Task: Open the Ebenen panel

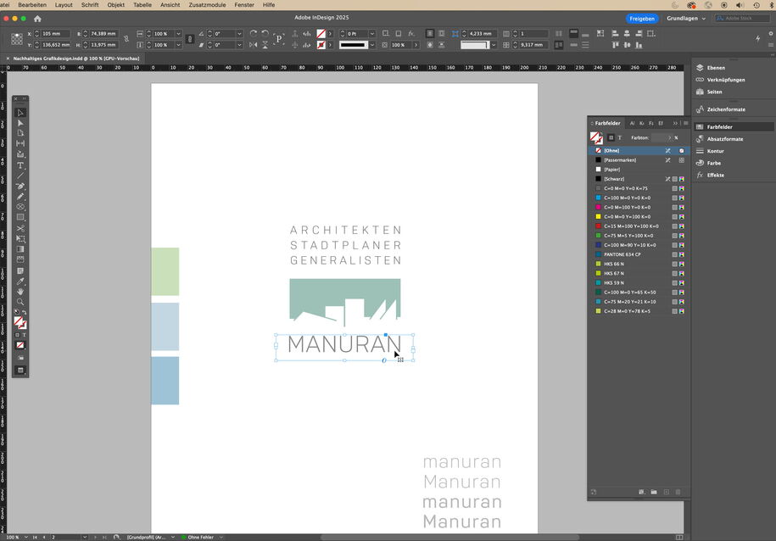Action: point(716,68)
